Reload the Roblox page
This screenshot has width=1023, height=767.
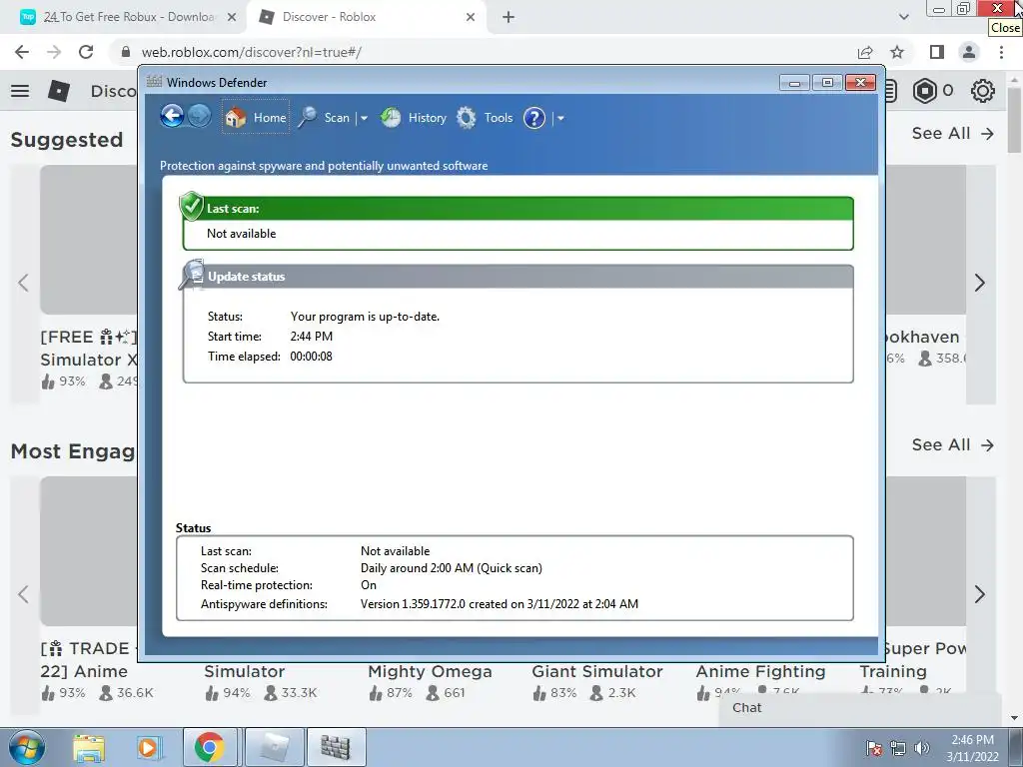[x=86, y=52]
